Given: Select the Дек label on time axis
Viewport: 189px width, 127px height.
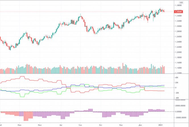Looking at the screenshot, I should click(140, 125).
